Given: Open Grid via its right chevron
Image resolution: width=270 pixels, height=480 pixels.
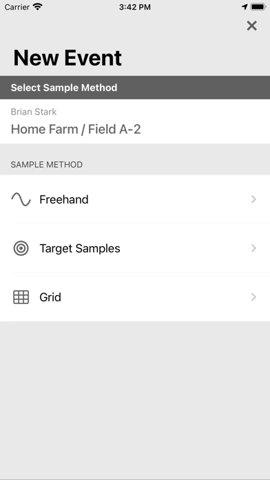Looking at the screenshot, I should pos(253,297).
